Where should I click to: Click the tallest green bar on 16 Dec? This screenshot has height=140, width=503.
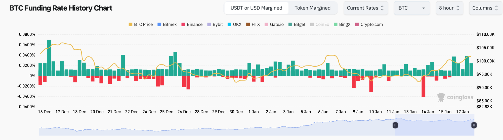[49, 58]
